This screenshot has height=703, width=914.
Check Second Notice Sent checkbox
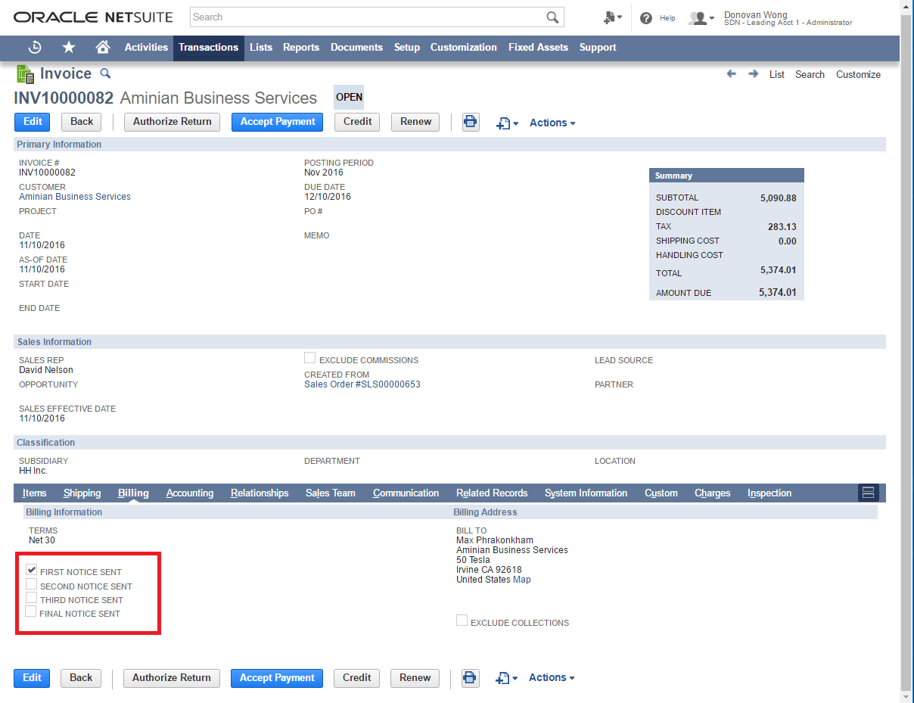32,584
